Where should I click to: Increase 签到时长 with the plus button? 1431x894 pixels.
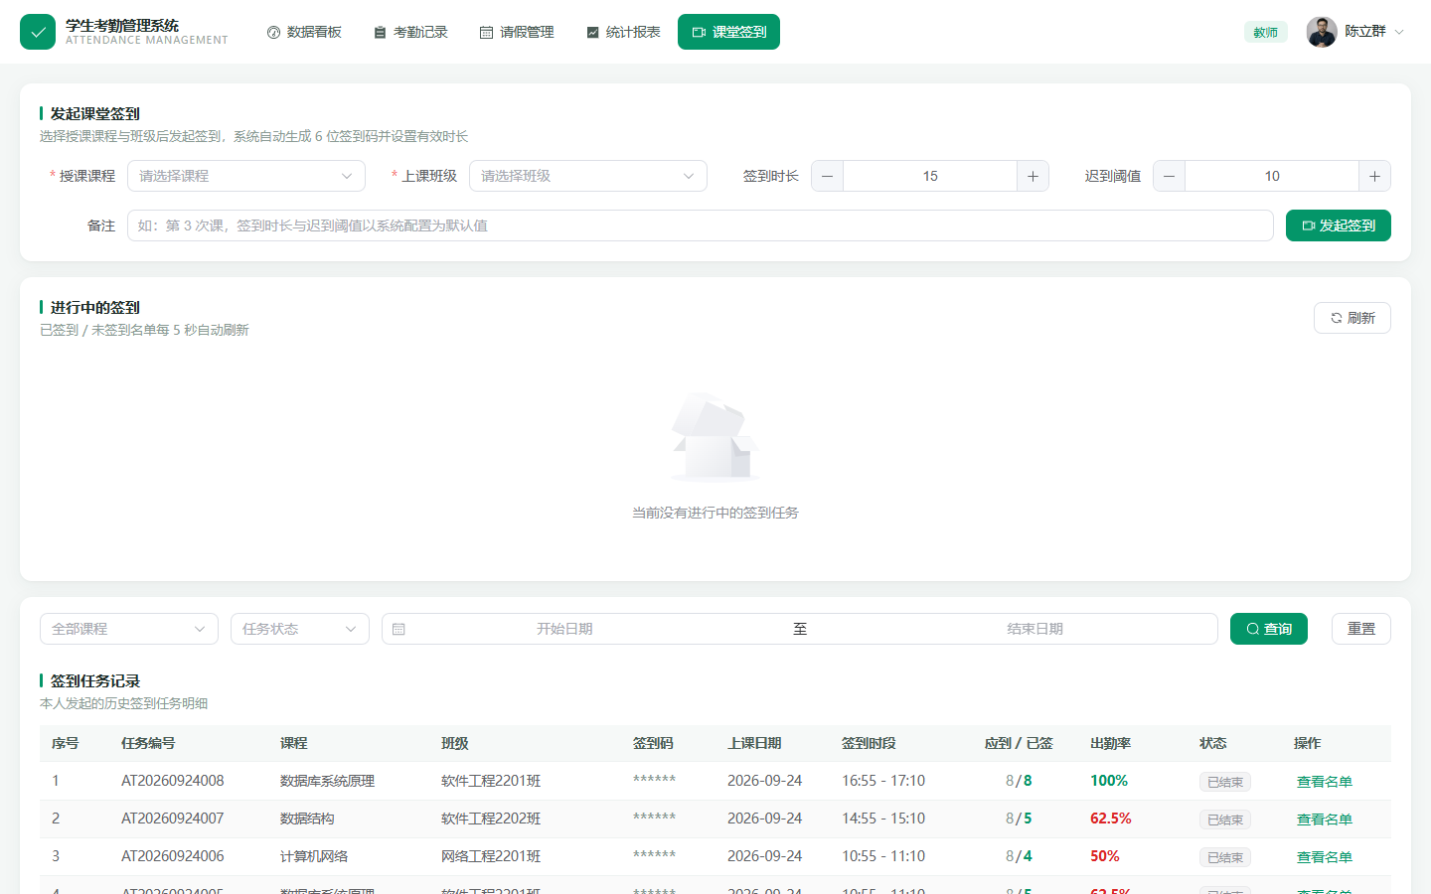point(1033,176)
